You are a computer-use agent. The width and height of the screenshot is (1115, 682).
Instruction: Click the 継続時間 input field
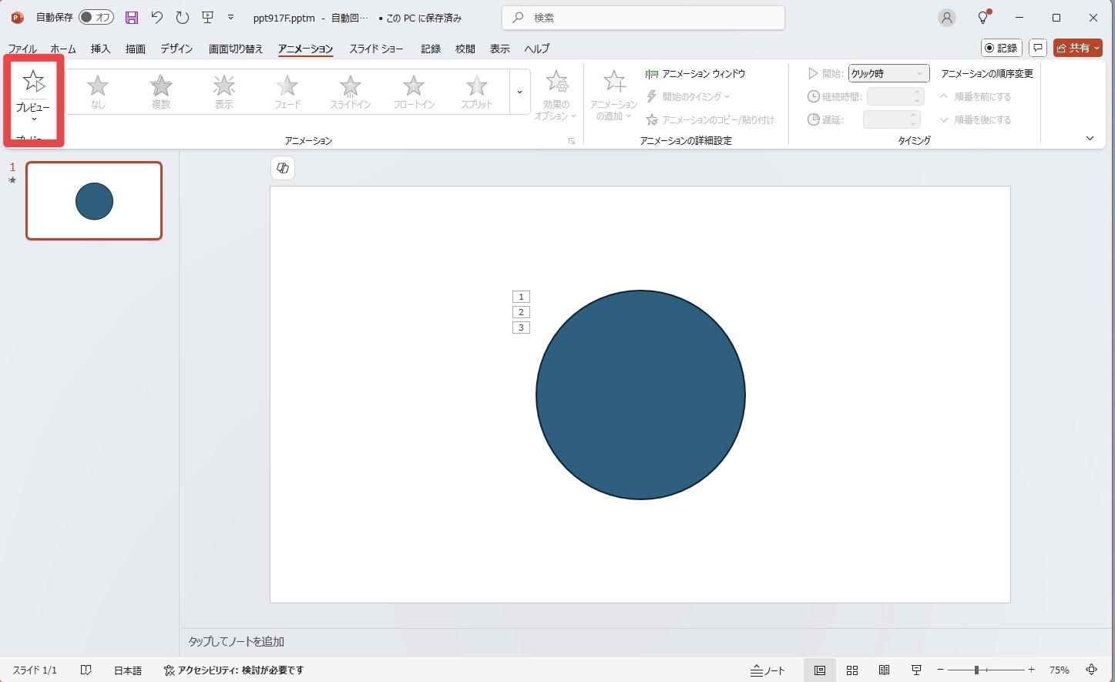tap(895, 97)
